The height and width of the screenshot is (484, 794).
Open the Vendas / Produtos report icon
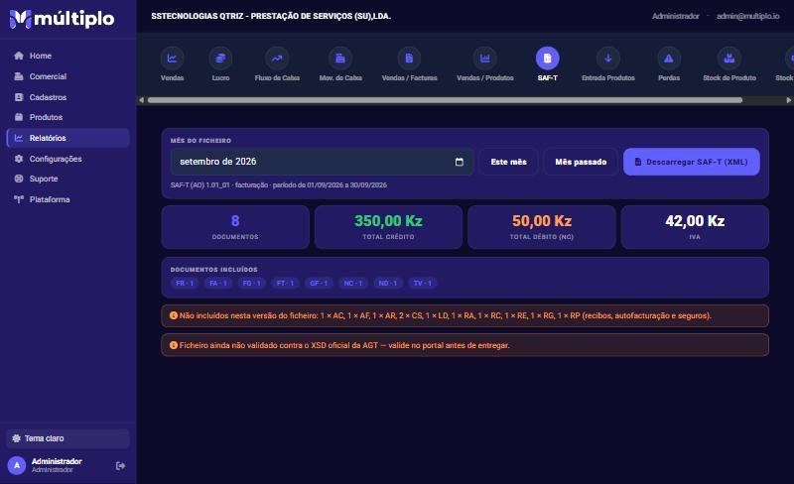pos(485,59)
